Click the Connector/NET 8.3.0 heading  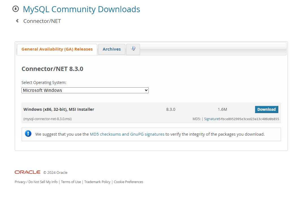tap(52, 69)
